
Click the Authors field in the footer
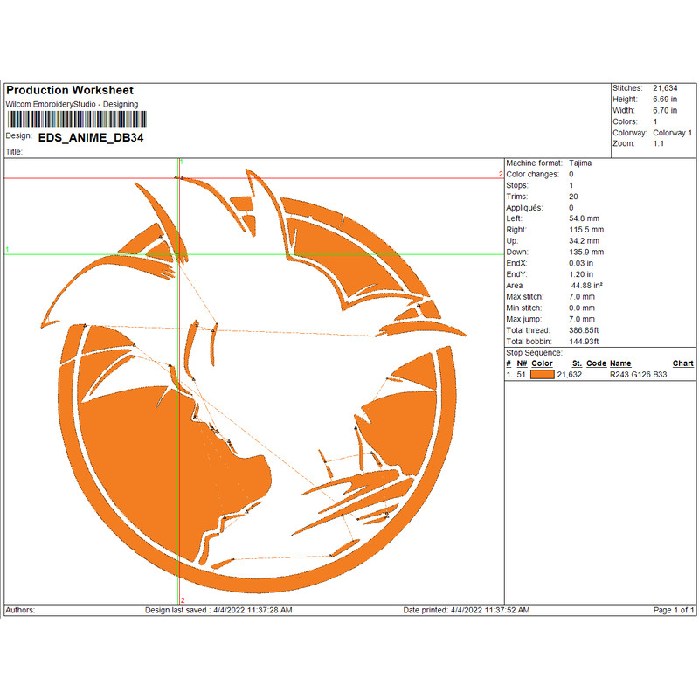coord(21,610)
